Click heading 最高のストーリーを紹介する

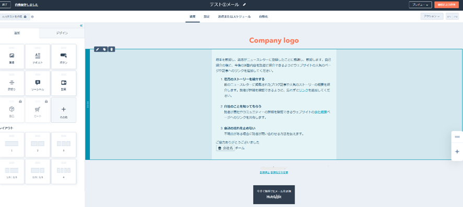coord(244,79)
